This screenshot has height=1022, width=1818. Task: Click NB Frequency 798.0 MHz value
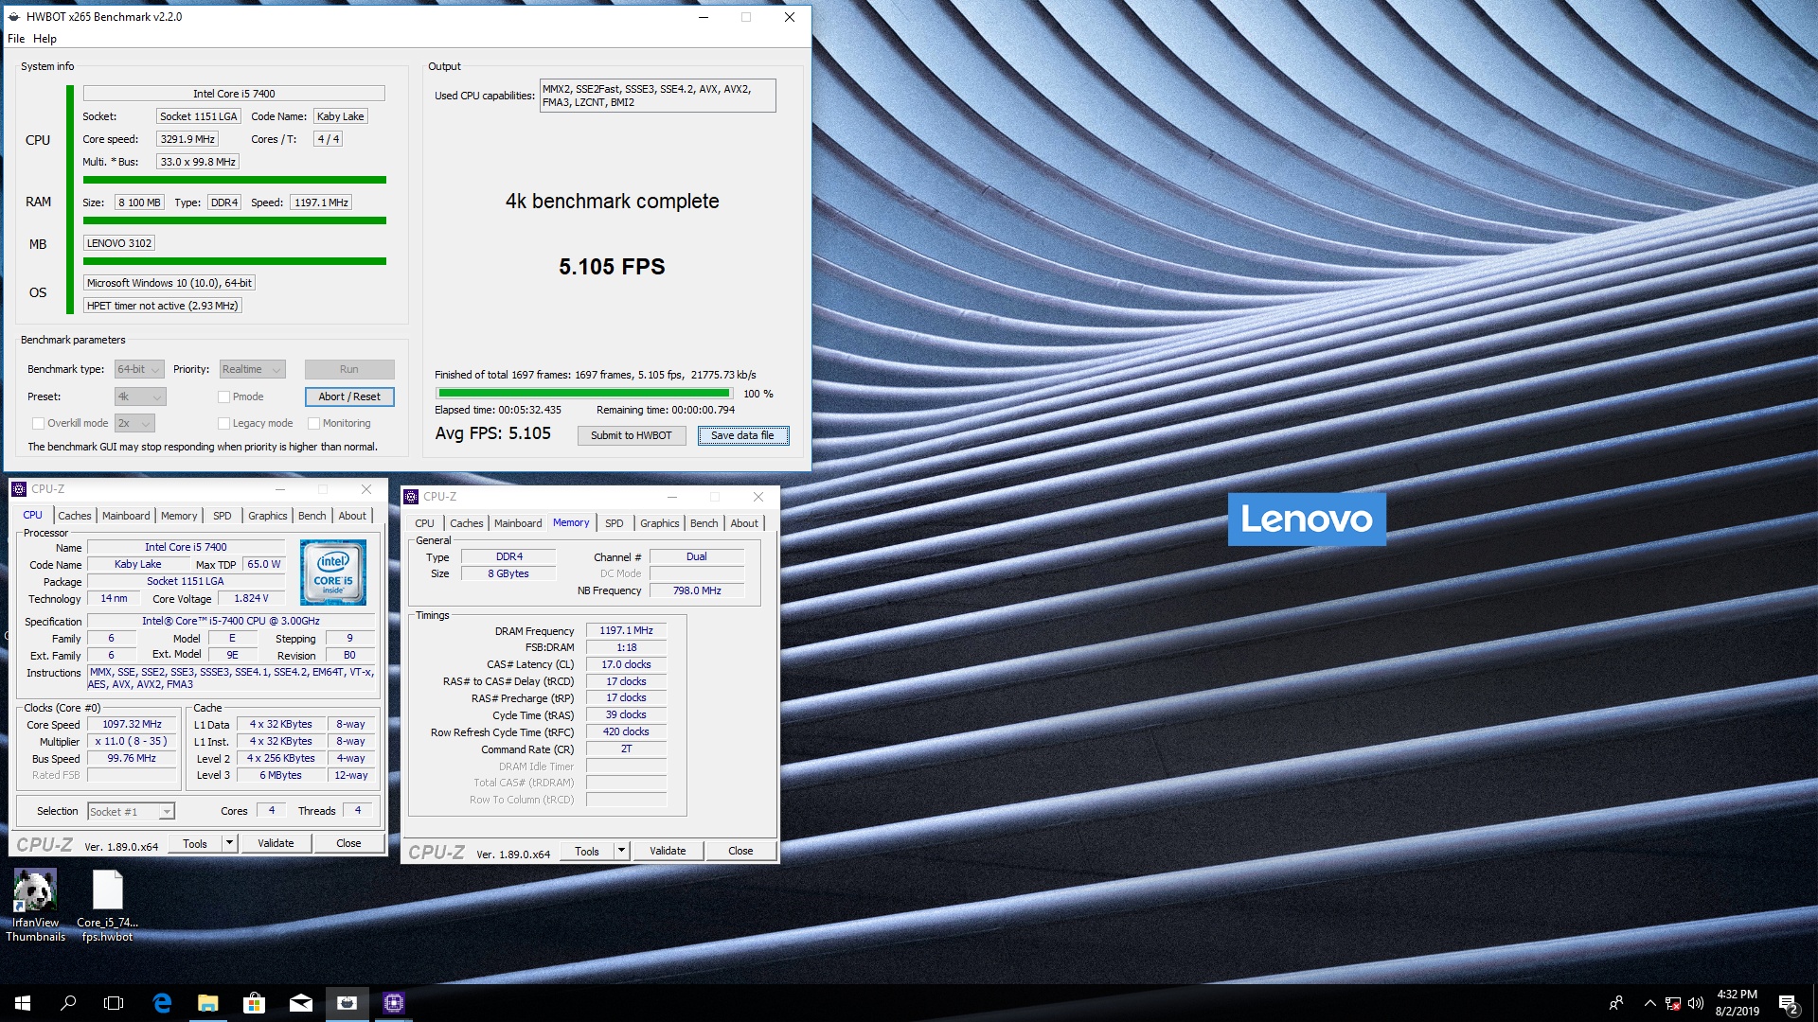pyautogui.click(x=697, y=590)
